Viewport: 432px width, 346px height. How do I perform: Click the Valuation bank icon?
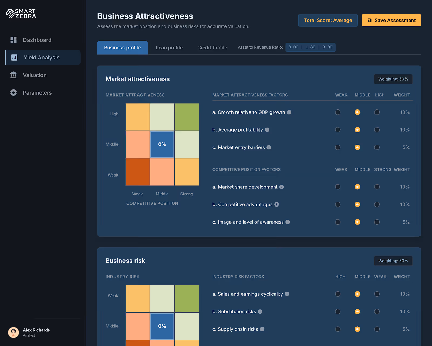(x=13, y=75)
